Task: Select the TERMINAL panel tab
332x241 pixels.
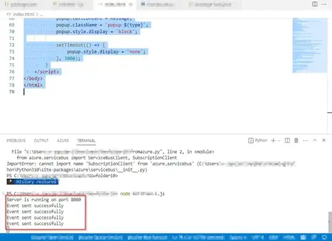Action: (86, 141)
